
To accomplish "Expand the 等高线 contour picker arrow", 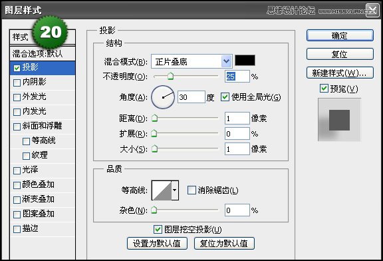I will coord(175,190).
